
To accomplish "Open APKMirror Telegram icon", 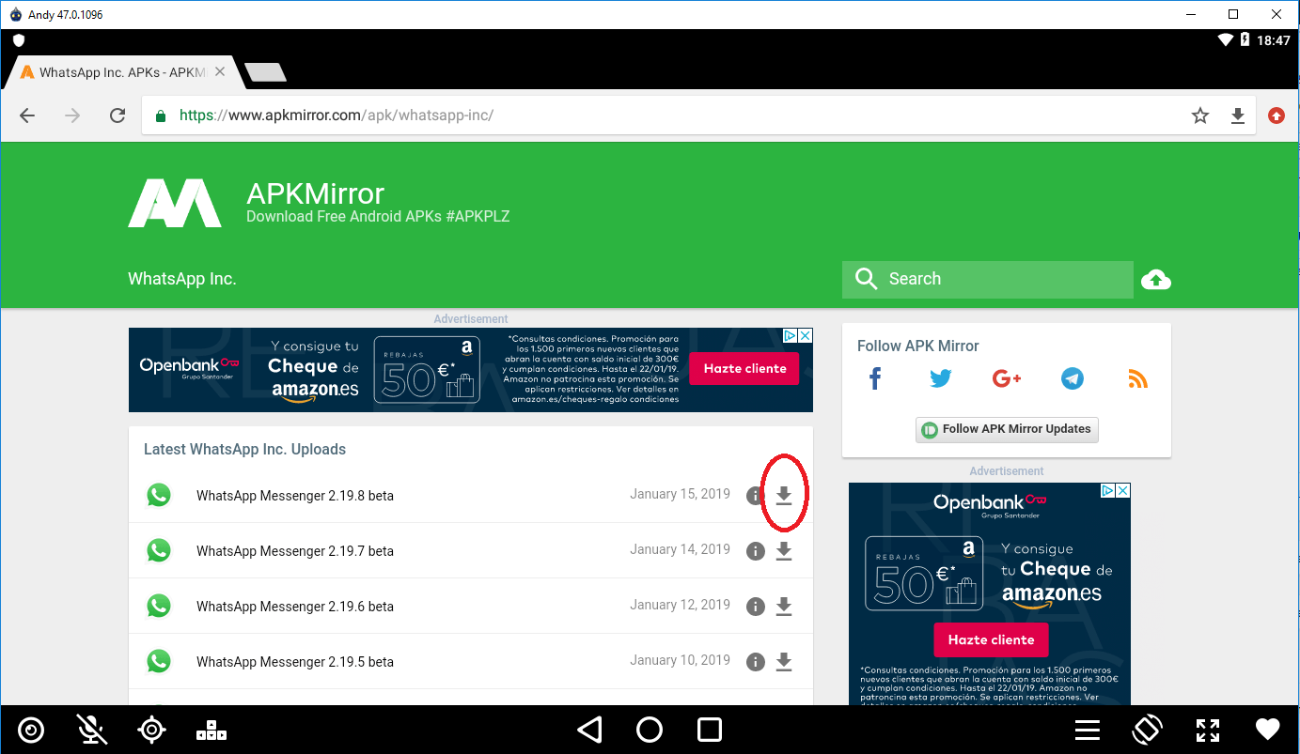I will coord(1073,379).
